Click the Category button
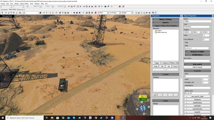Image resolution: width=214 pixels, height=120 pixels. point(166,63)
